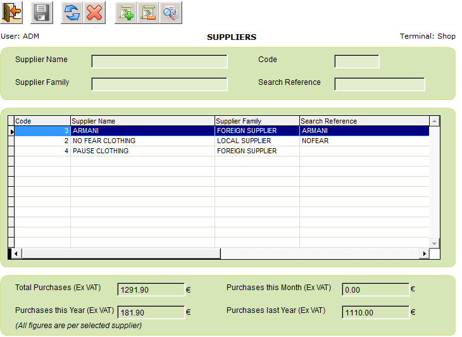Viewport: 462px width, 337px height.
Task: Click the Total Purchases value field
Action: (x=150, y=290)
